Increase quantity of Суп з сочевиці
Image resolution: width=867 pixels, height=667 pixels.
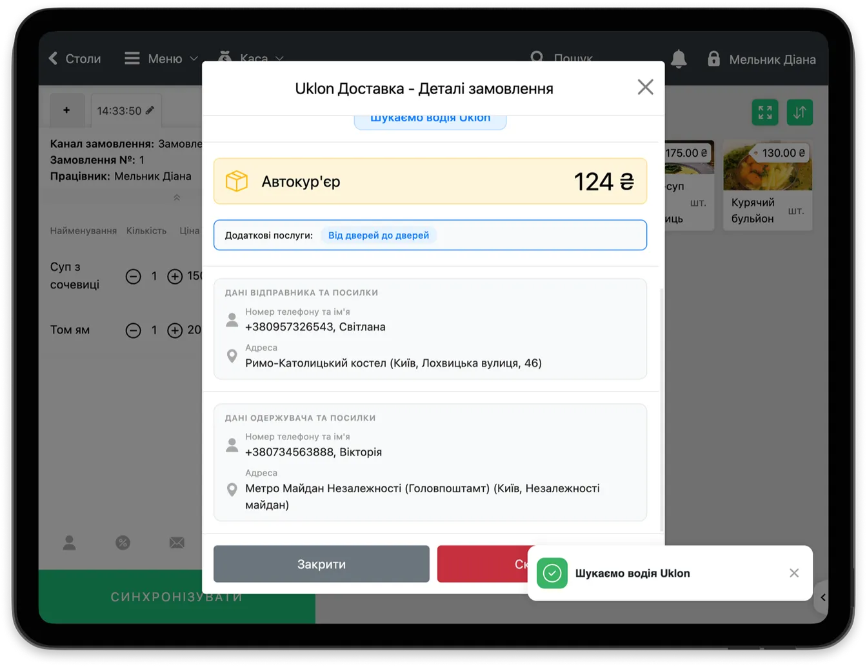pyautogui.click(x=175, y=276)
